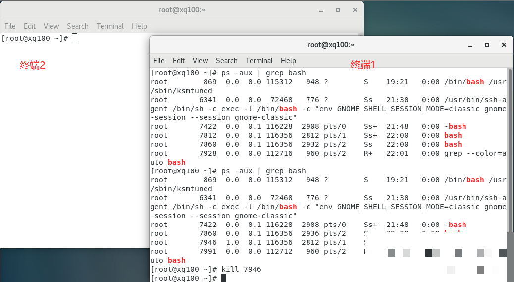Open View menu in back terminal 2 window

coord(51,26)
